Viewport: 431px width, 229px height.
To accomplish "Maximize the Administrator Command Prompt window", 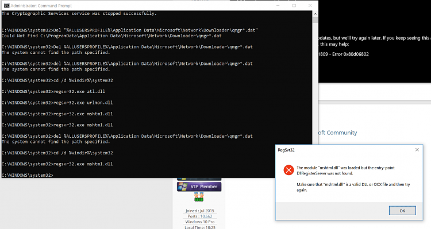I will click(x=294, y=6).
